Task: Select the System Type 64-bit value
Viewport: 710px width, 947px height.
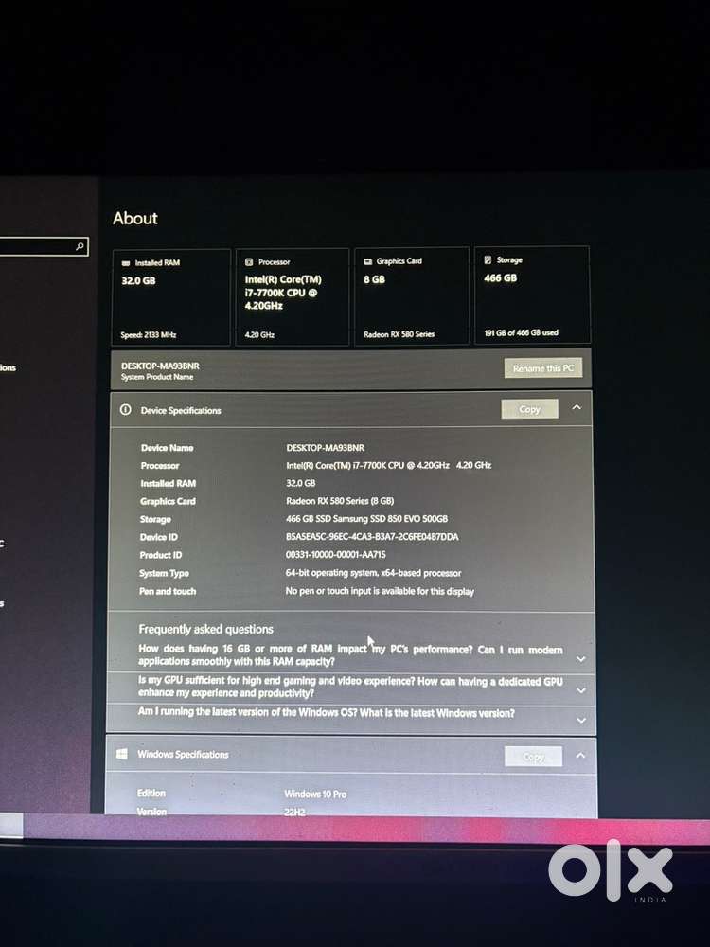Action: click(x=374, y=573)
